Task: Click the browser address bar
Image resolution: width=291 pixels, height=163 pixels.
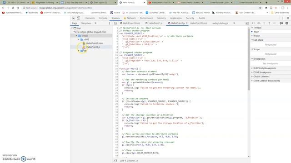Action: (139, 8)
